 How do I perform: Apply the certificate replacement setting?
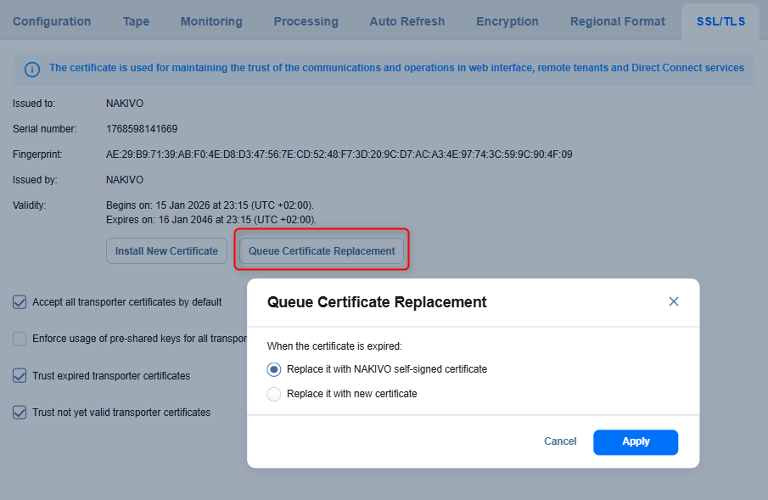pyautogui.click(x=635, y=441)
